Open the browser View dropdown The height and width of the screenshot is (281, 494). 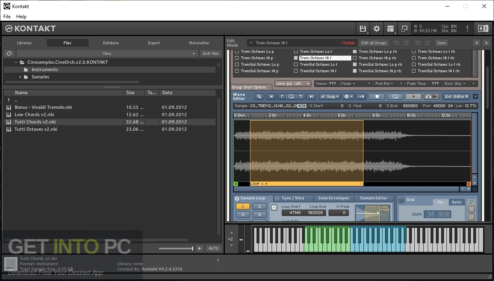pyautogui.click(x=107, y=53)
